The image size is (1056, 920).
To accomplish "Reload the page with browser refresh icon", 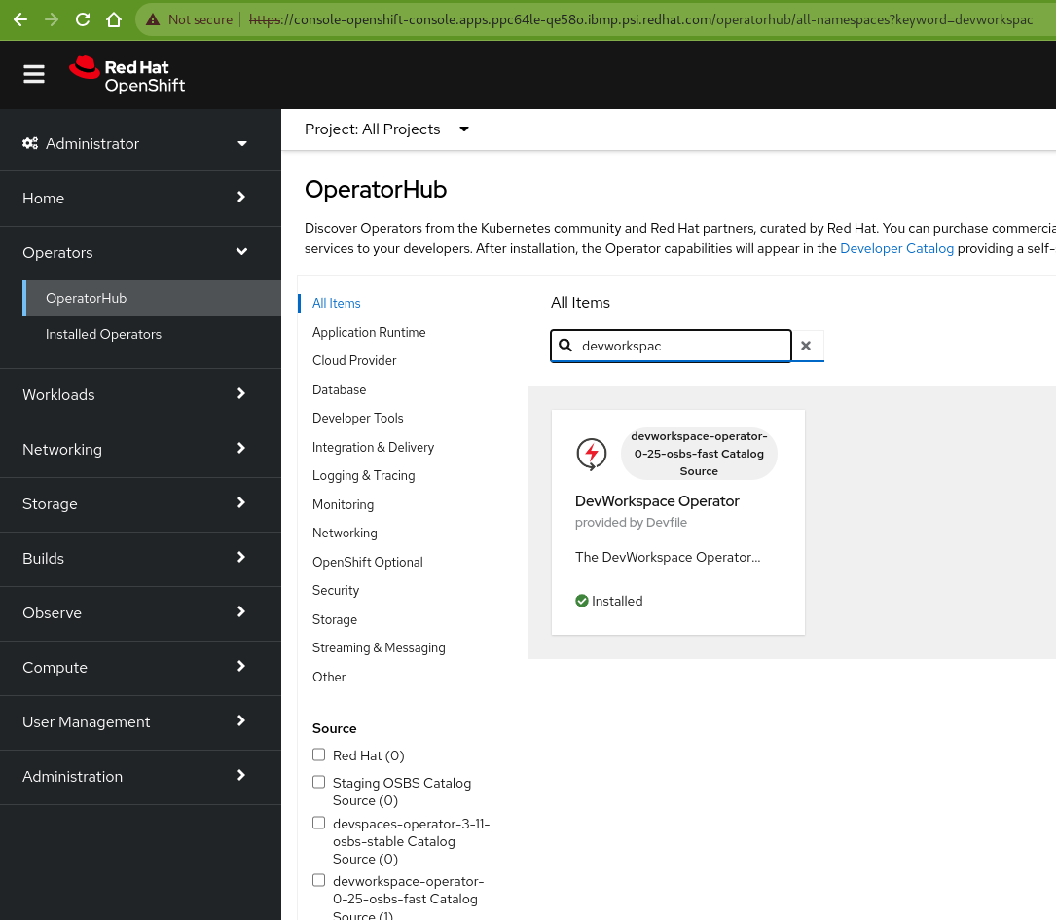I will pos(83,19).
